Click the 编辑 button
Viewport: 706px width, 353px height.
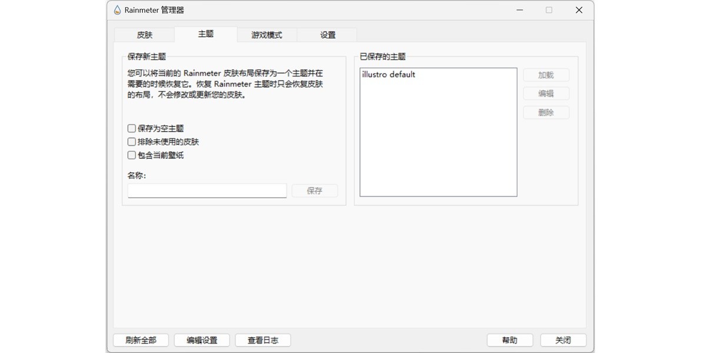coord(546,94)
